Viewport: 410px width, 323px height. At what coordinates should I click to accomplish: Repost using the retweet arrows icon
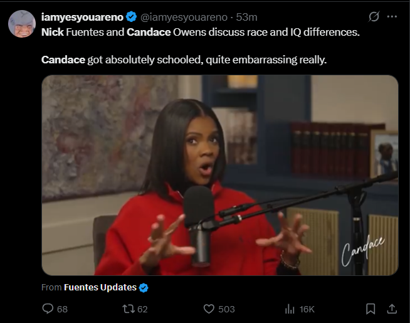coord(129,309)
